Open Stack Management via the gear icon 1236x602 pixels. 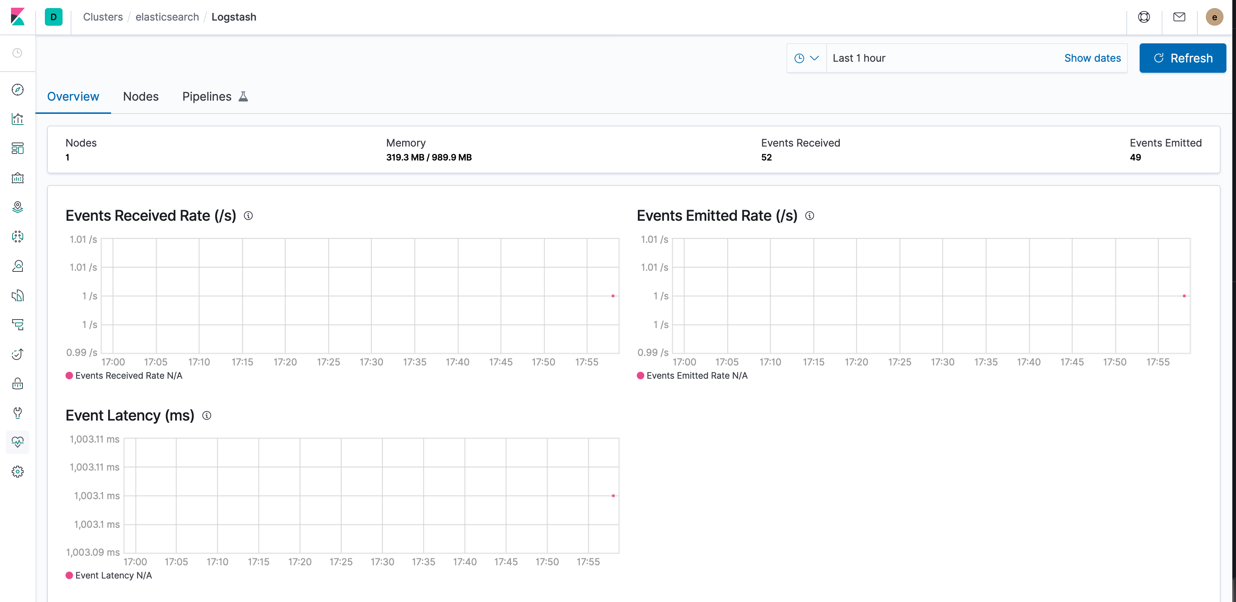17,471
